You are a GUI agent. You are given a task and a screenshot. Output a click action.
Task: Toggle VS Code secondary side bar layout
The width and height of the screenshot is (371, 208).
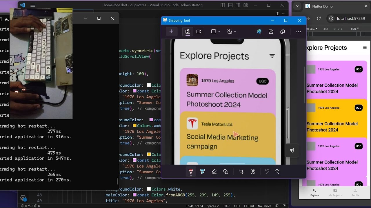(x=238, y=5)
